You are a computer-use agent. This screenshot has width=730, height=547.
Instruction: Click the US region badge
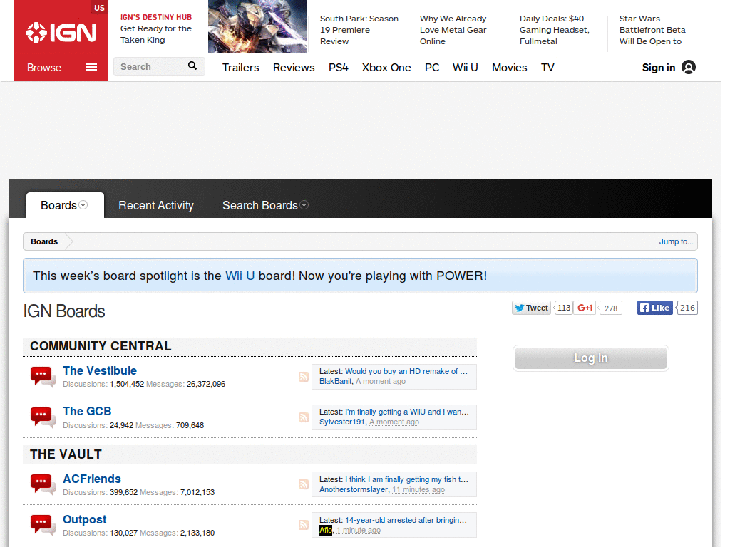99,7
